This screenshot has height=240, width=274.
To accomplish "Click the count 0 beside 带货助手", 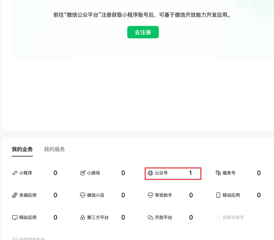I will (x=191, y=195).
